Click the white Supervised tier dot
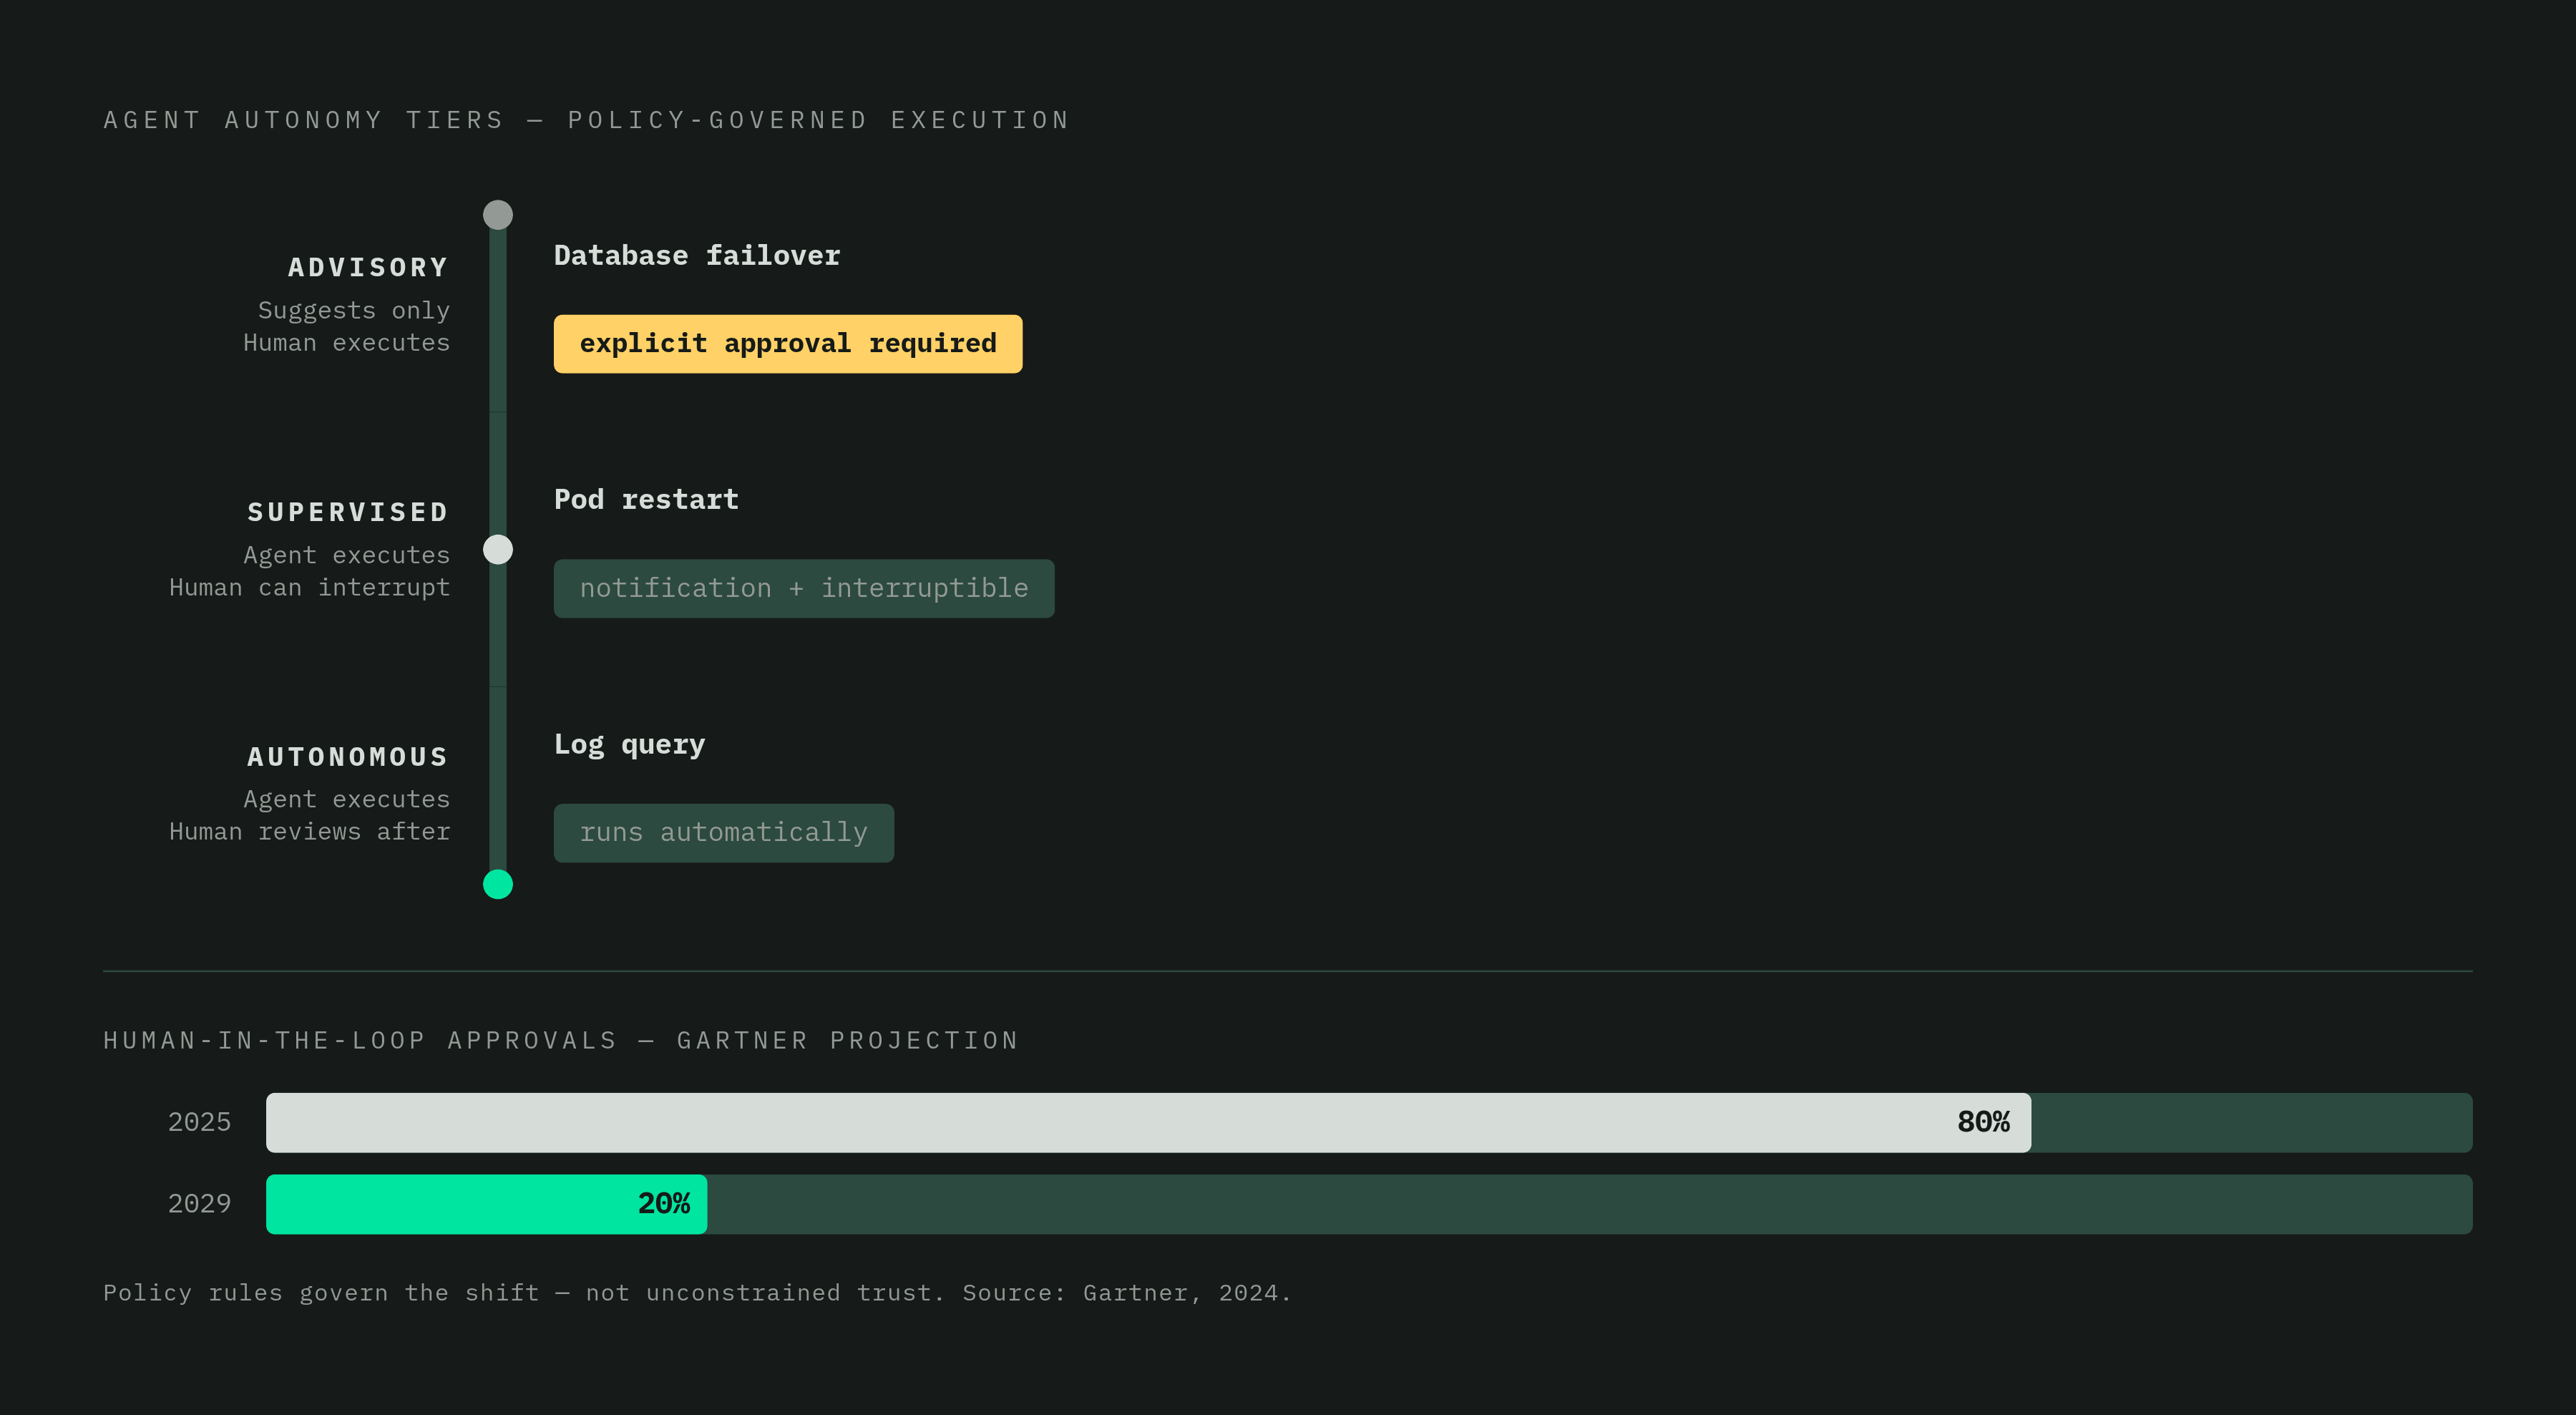 point(498,550)
